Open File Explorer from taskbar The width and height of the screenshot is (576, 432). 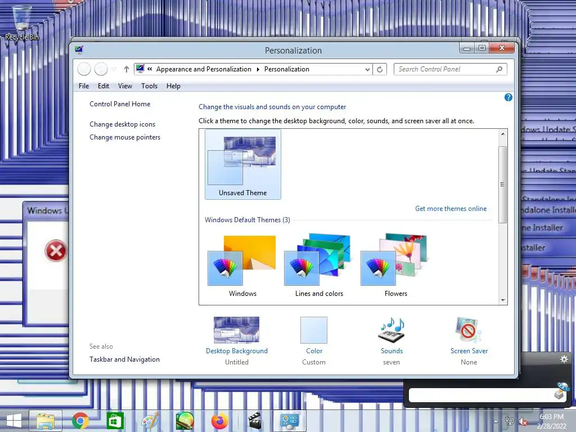coord(46,421)
